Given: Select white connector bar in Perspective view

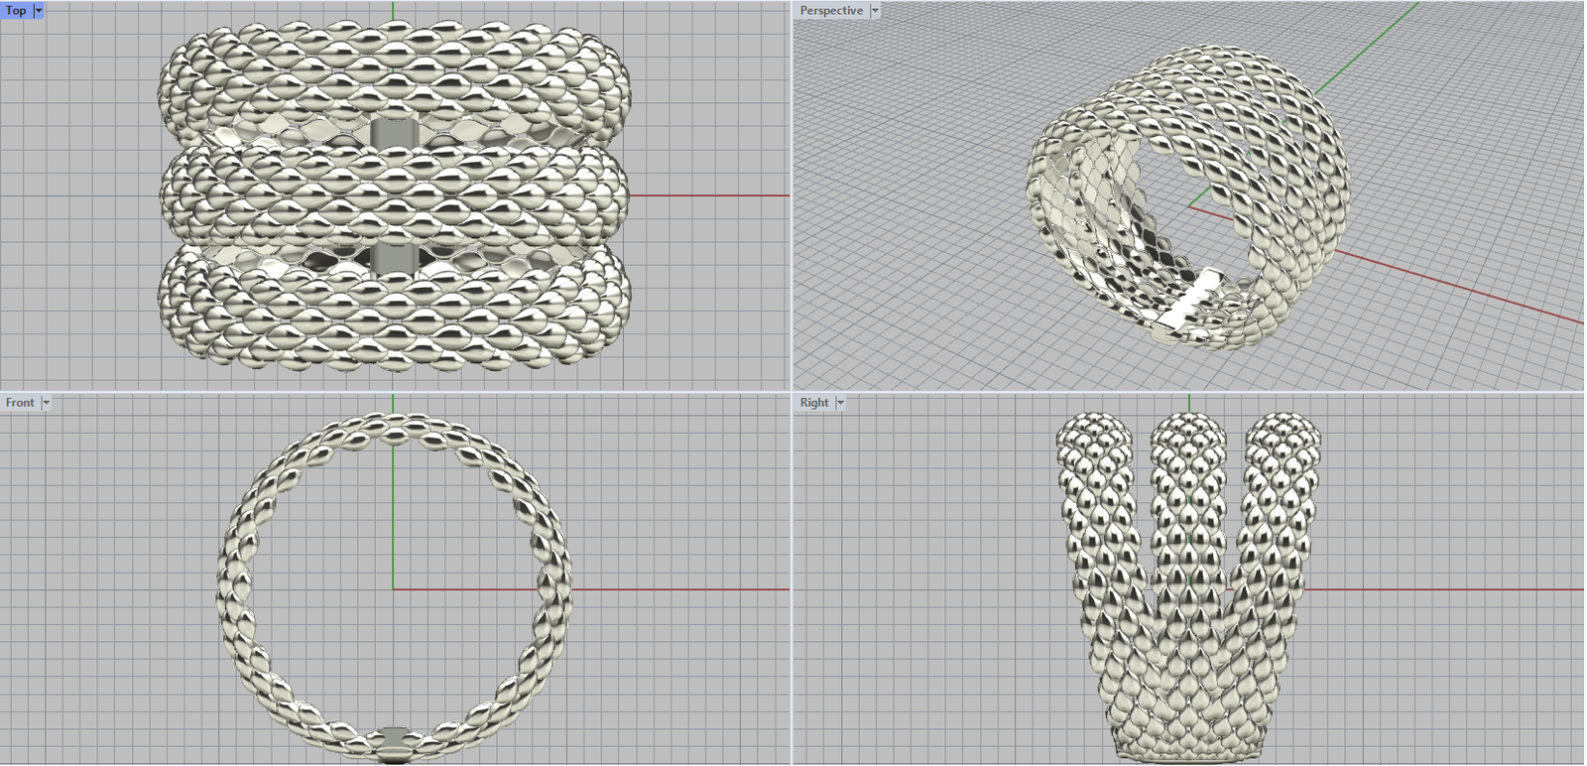Looking at the screenshot, I should 1192,300.
